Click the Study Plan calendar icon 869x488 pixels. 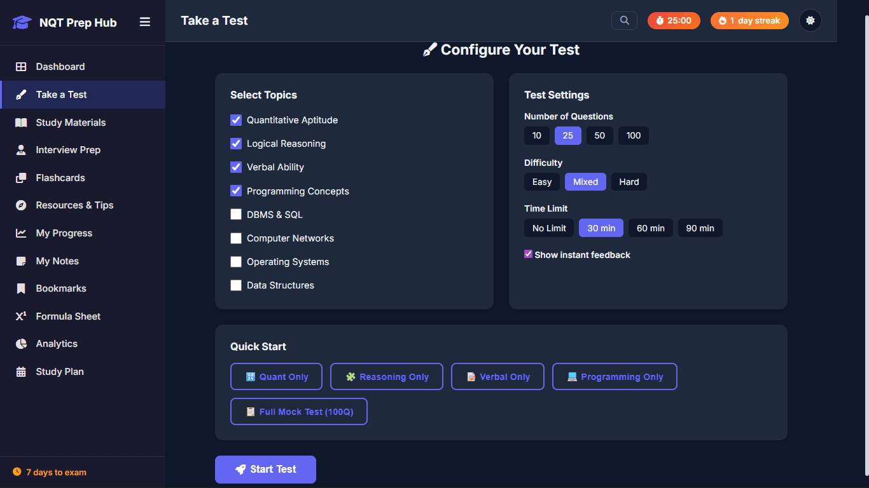21,372
